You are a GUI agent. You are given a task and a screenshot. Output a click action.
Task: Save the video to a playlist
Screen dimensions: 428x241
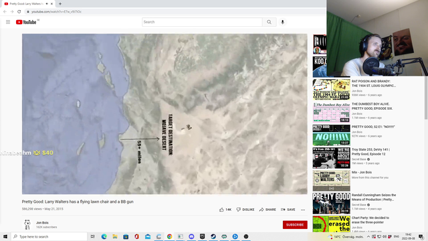288,210
